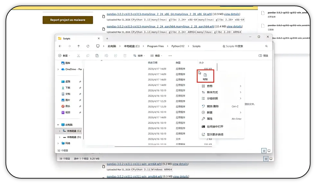Open 视频 folder in the sidebar

[x=66, y=113]
